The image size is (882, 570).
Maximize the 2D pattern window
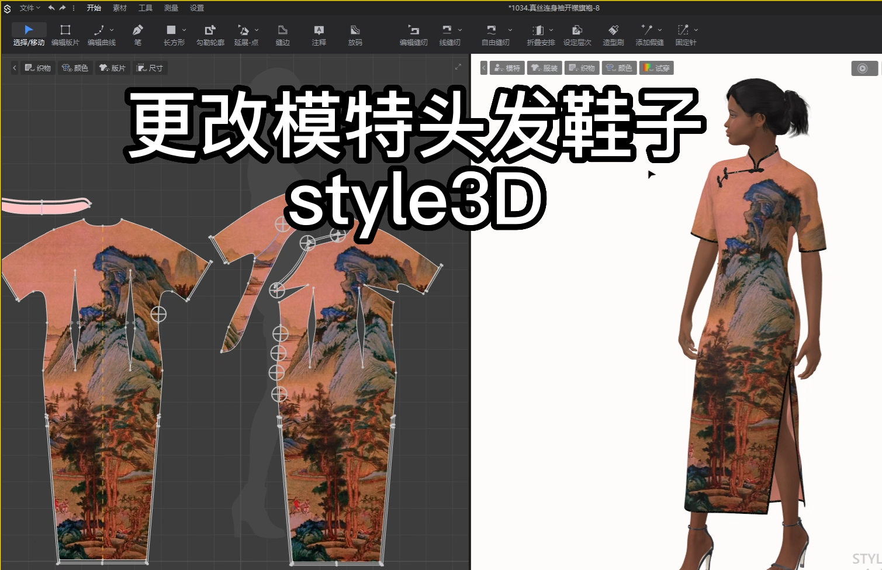(x=458, y=67)
